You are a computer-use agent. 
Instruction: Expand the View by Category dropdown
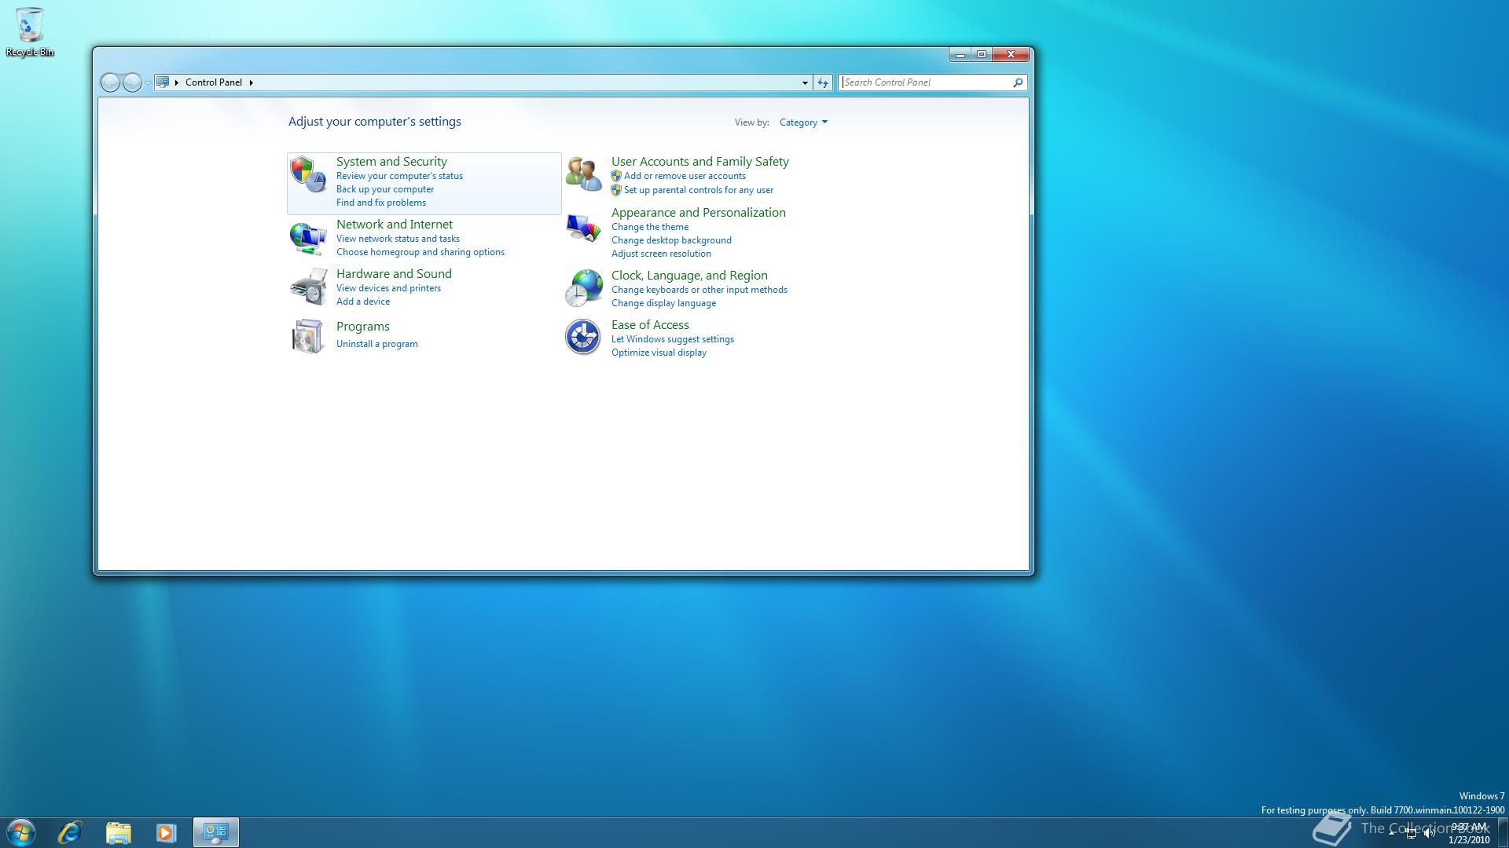click(803, 122)
